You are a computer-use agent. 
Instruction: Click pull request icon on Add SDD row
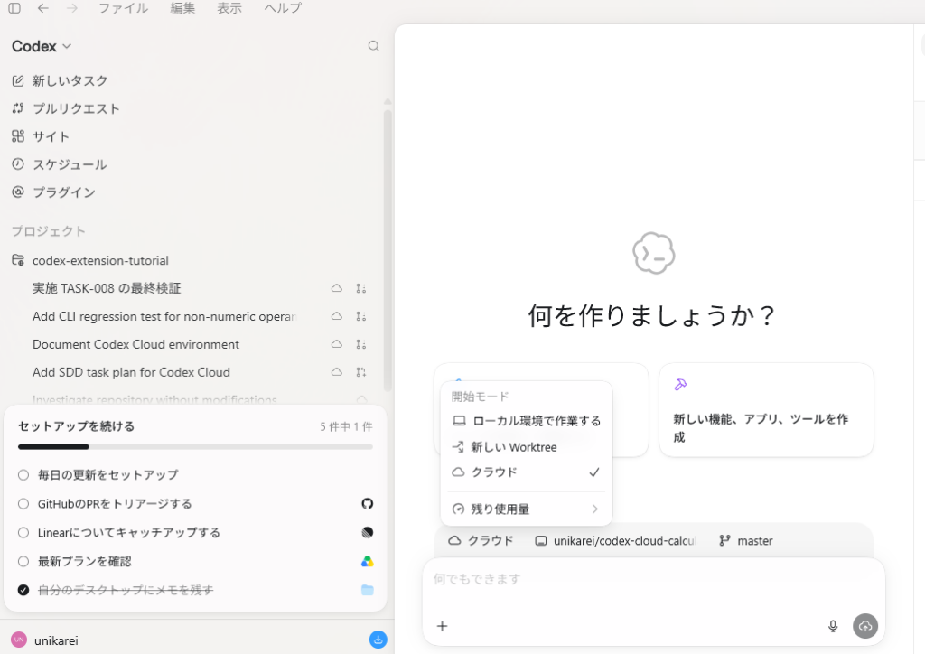361,372
